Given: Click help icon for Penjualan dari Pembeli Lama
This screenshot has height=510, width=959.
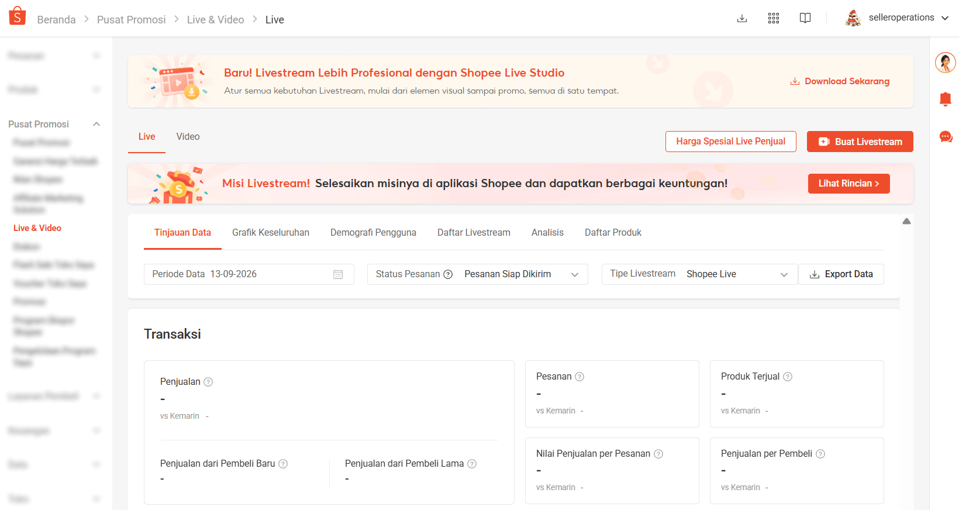Looking at the screenshot, I should (x=472, y=464).
